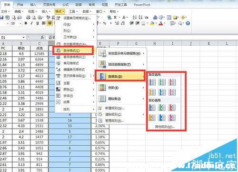238x172 pixels.
Task: Select column H header
Action: point(154,43)
